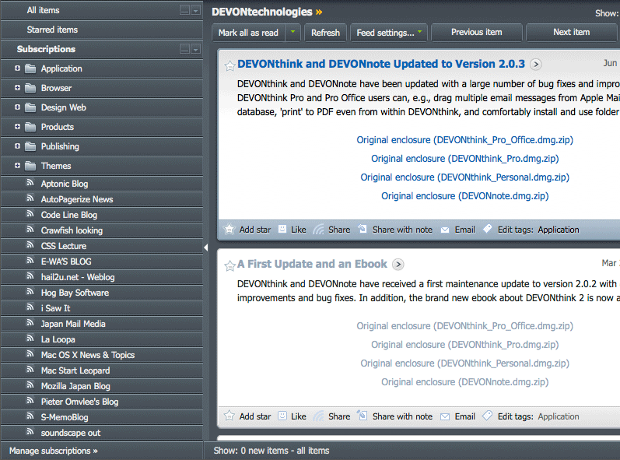This screenshot has width=620, height=460.
Task: Click the Application folder icon
Action: tap(30, 68)
